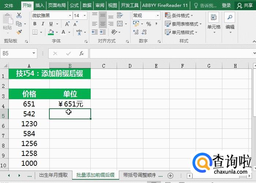Open Cell Styles (单元格样式) menu
The image size is (256, 183).
[x=181, y=32]
